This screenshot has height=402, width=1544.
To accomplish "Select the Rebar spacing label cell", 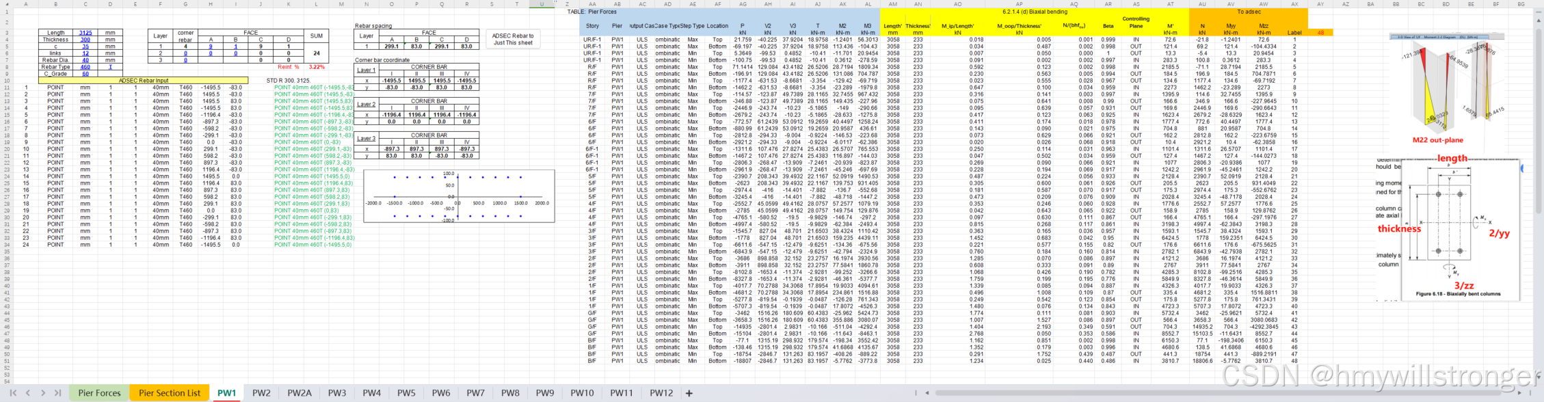I will coord(373,26).
